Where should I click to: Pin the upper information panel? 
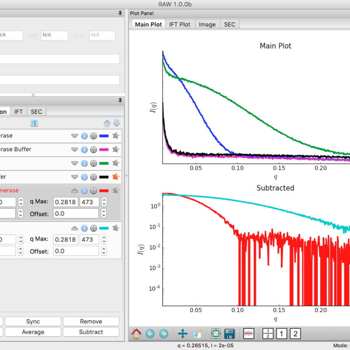(x=120, y=13)
